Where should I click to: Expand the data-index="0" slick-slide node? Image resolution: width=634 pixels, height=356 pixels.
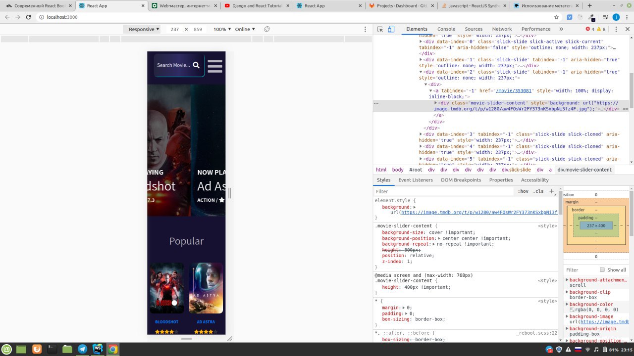click(x=421, y=42)
